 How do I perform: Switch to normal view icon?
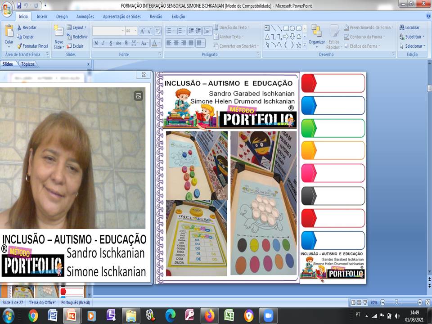click(x=353, y=302)
